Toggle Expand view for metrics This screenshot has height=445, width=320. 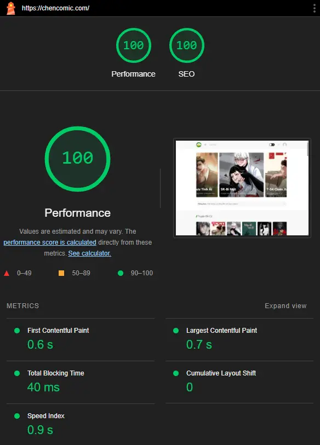coord(285,305)
